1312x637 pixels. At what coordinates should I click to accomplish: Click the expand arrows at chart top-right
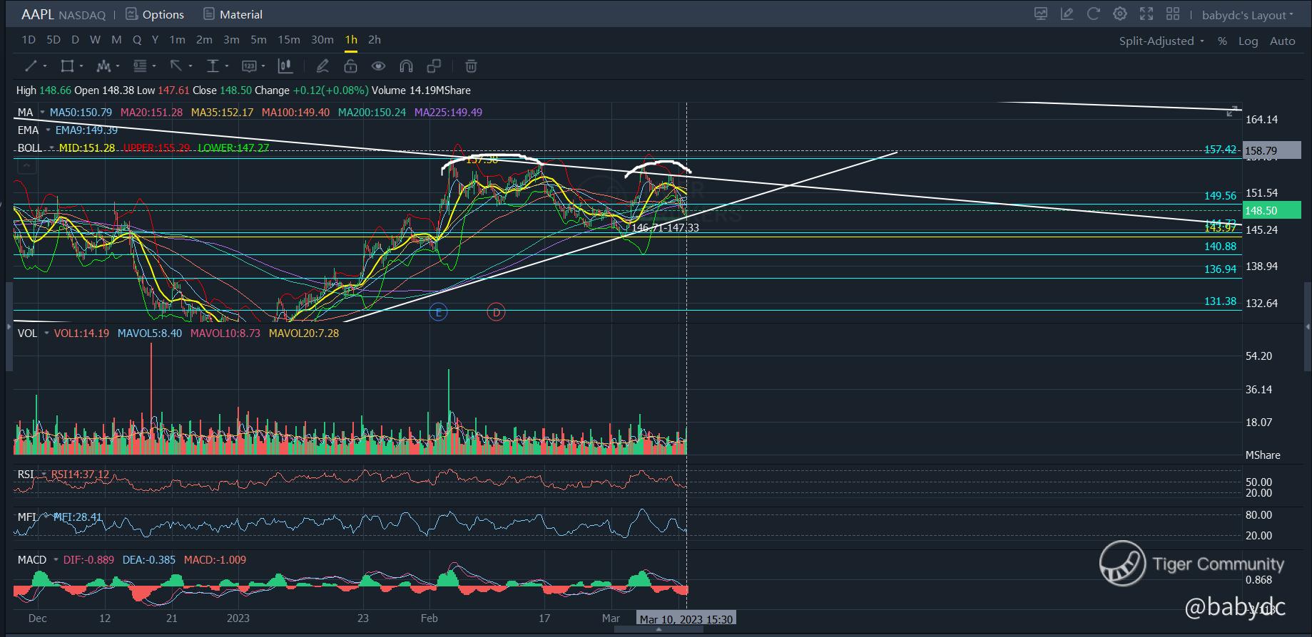click(x=1232, y=111)
